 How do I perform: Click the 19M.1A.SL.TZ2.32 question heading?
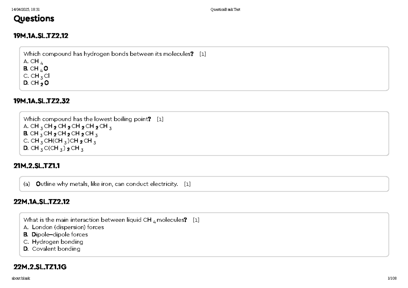(41, 101)
